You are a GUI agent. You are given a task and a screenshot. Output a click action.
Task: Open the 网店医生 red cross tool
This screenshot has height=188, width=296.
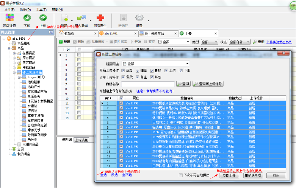100,18
